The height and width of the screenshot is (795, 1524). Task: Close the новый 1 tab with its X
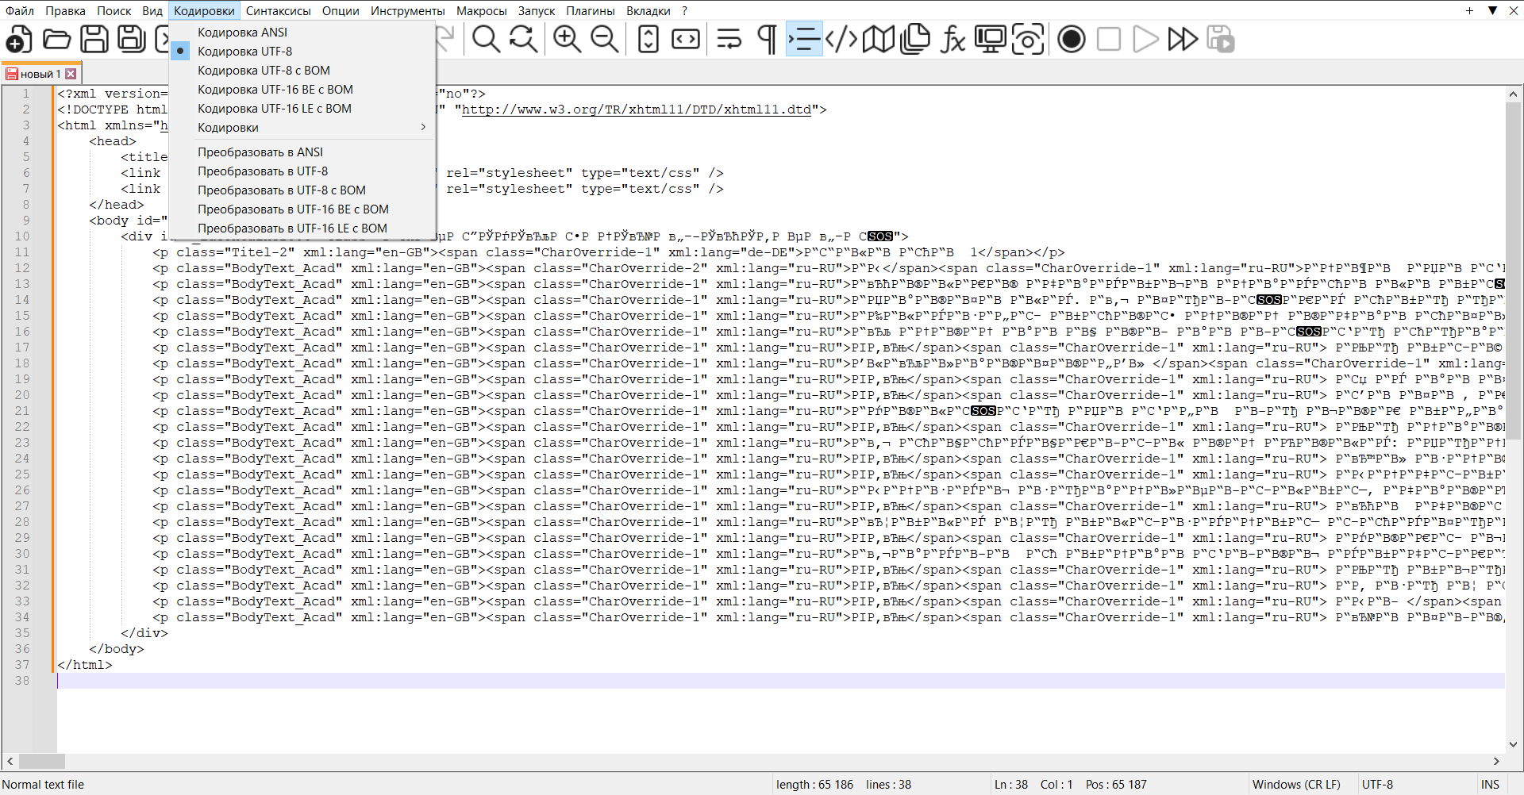point(71,74)
